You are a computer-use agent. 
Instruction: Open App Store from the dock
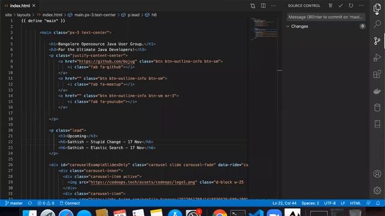click(175, 213)
